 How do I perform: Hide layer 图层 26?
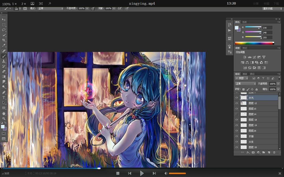click(237, 131)
